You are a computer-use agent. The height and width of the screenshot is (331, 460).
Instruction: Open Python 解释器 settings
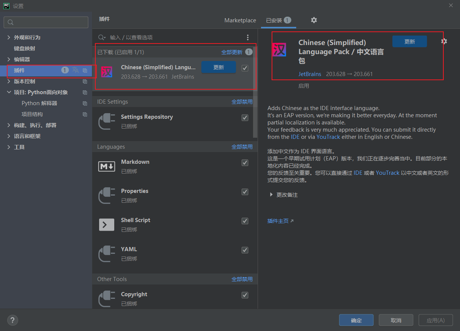point(39,103)
